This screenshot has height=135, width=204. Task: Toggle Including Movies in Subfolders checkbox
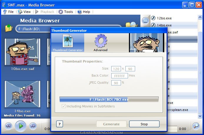coord(64,106)
